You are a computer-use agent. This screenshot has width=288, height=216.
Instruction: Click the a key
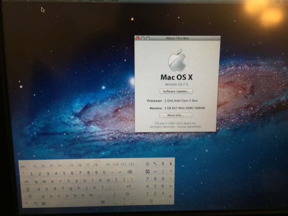click(x=39, y=189)
